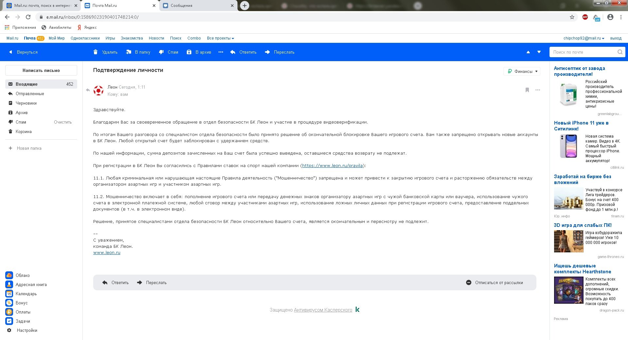Bookmark this page with the star icon

[x=572, y=17]
